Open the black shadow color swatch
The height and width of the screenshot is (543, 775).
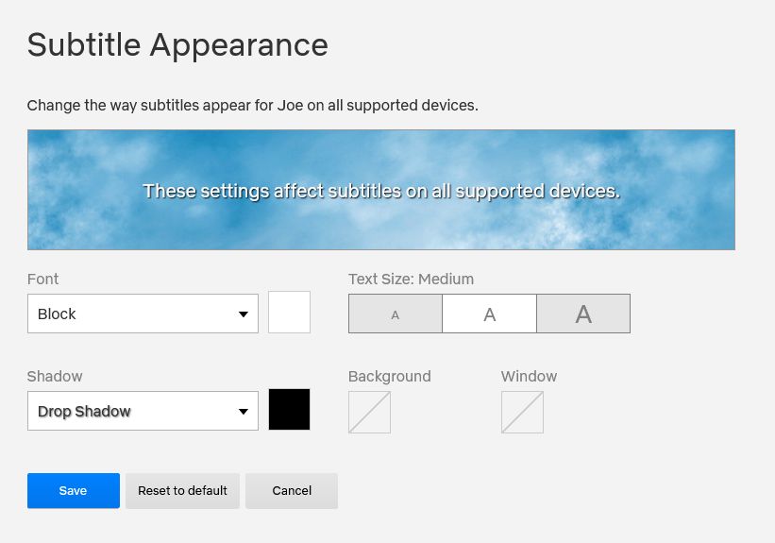click(x=289, y=409)
